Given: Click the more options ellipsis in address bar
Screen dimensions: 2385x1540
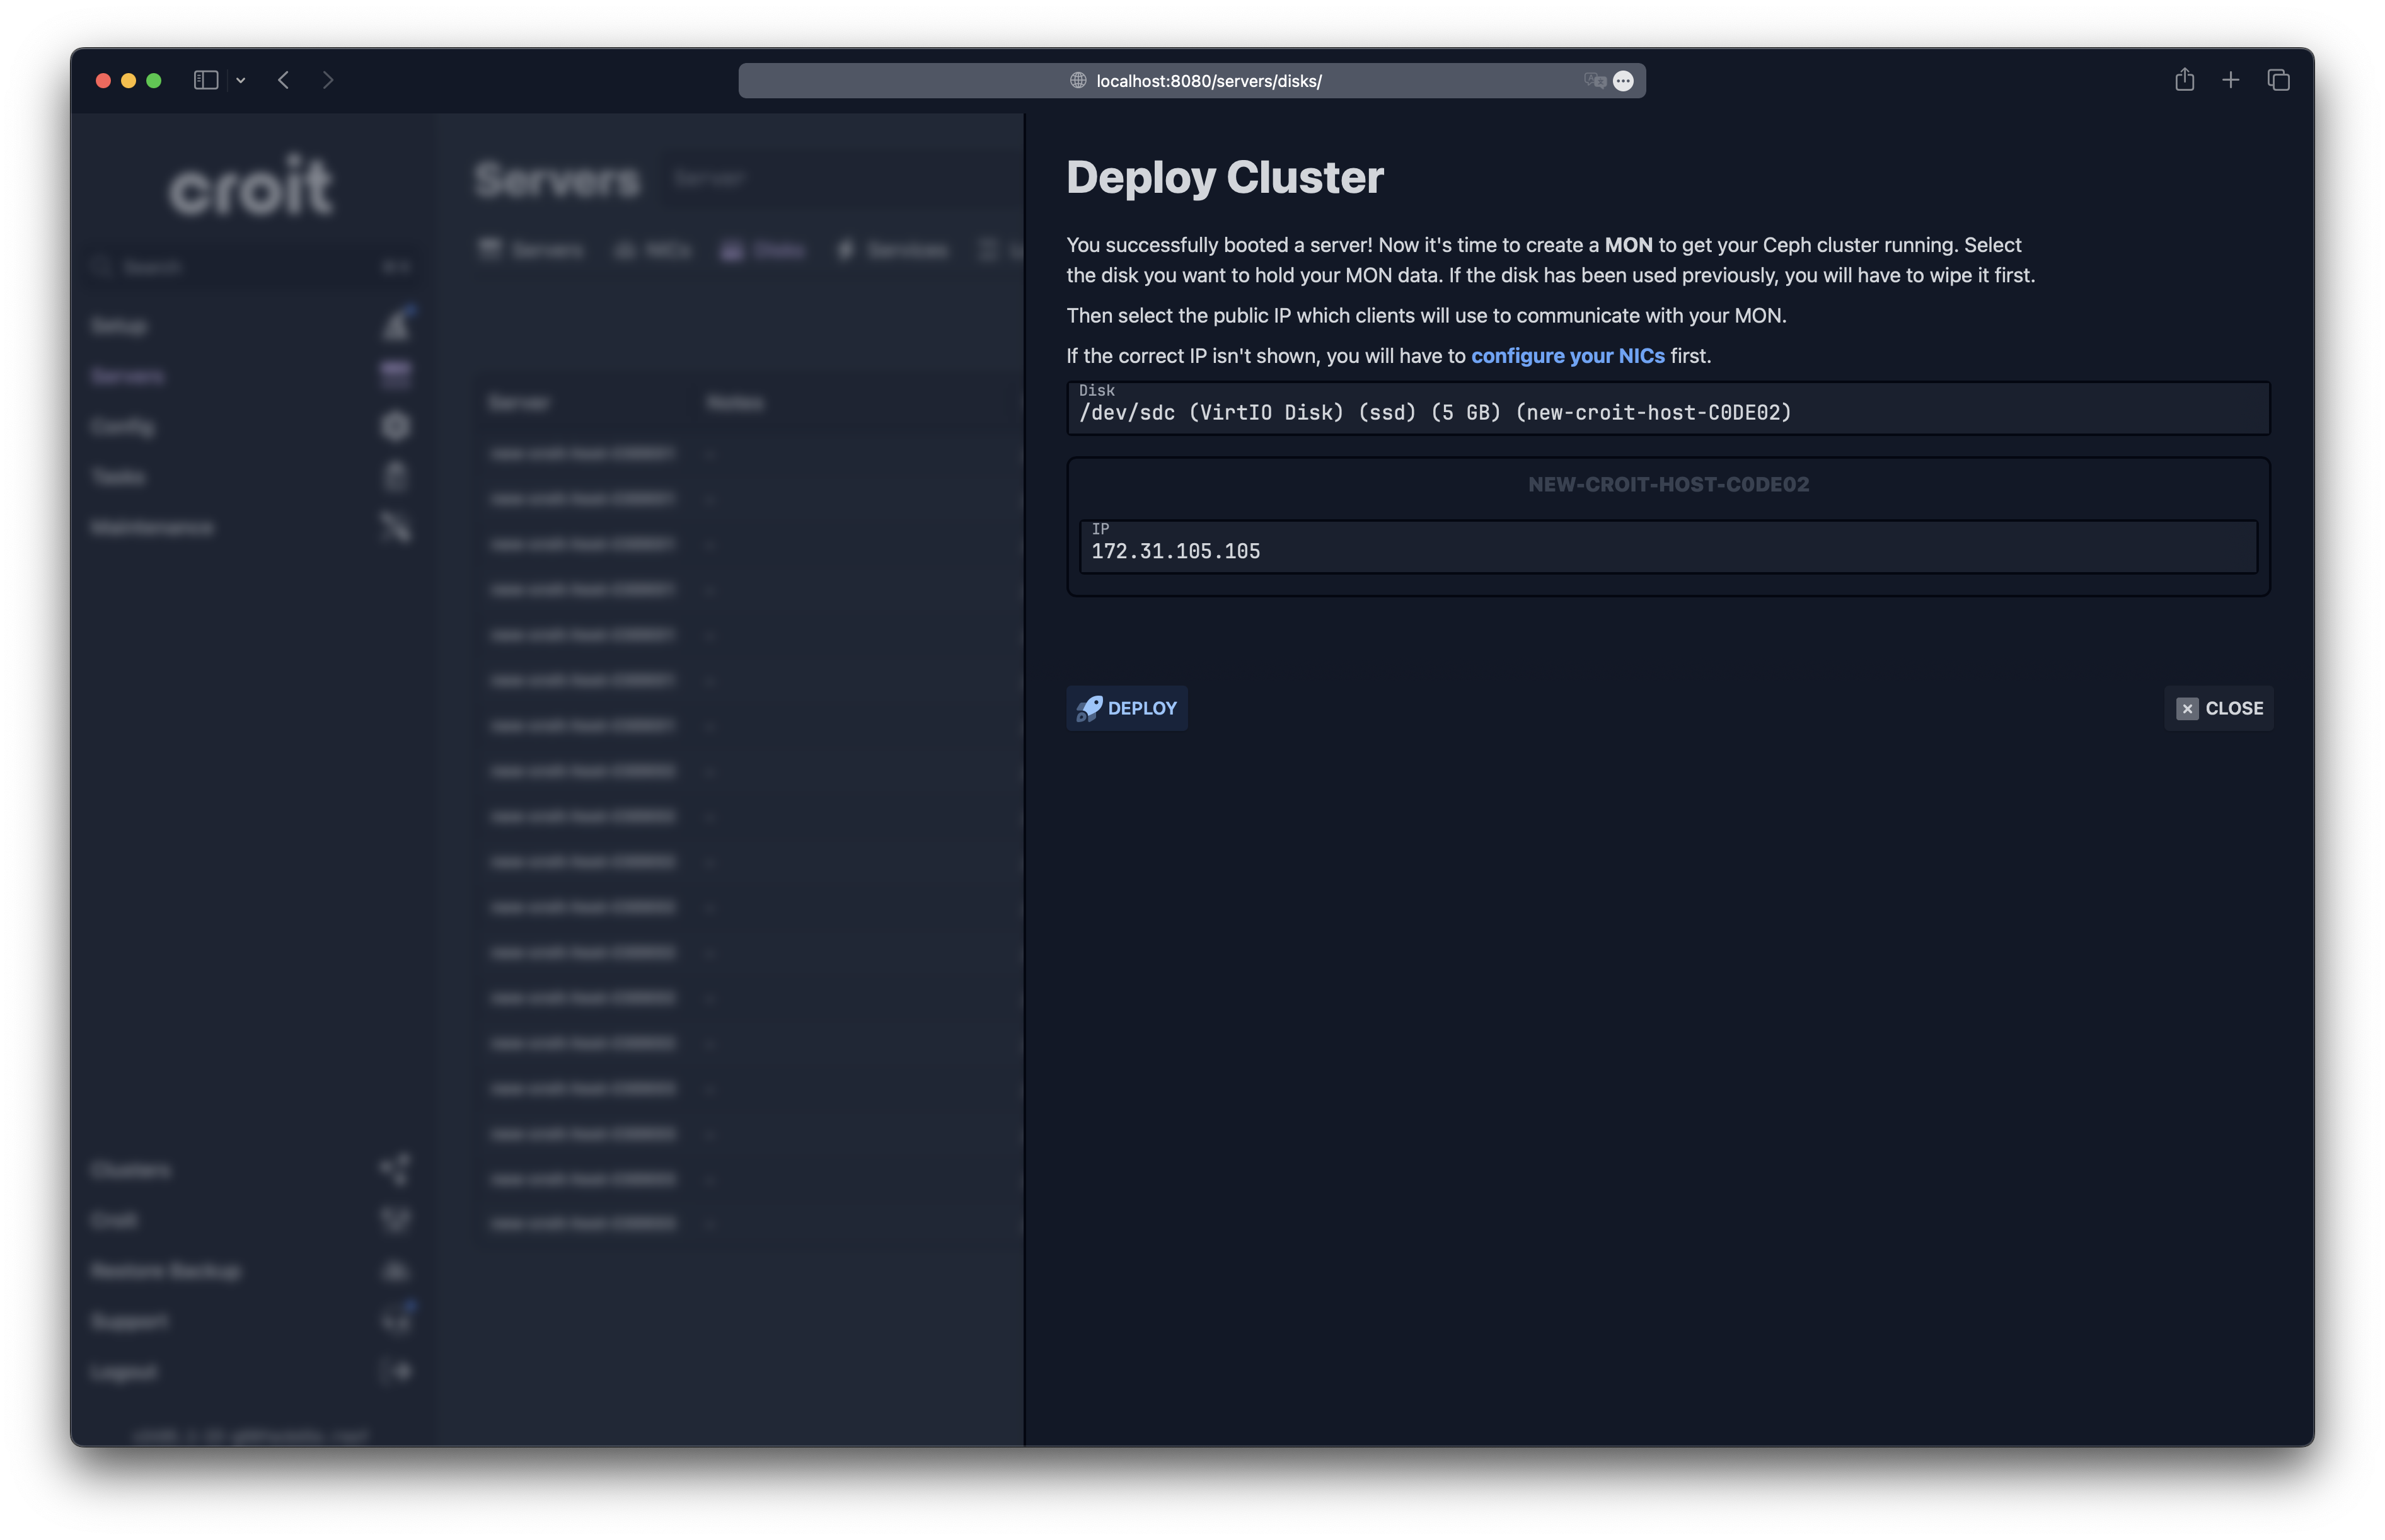Looking at the screenshot, I should click(1623, 81).
